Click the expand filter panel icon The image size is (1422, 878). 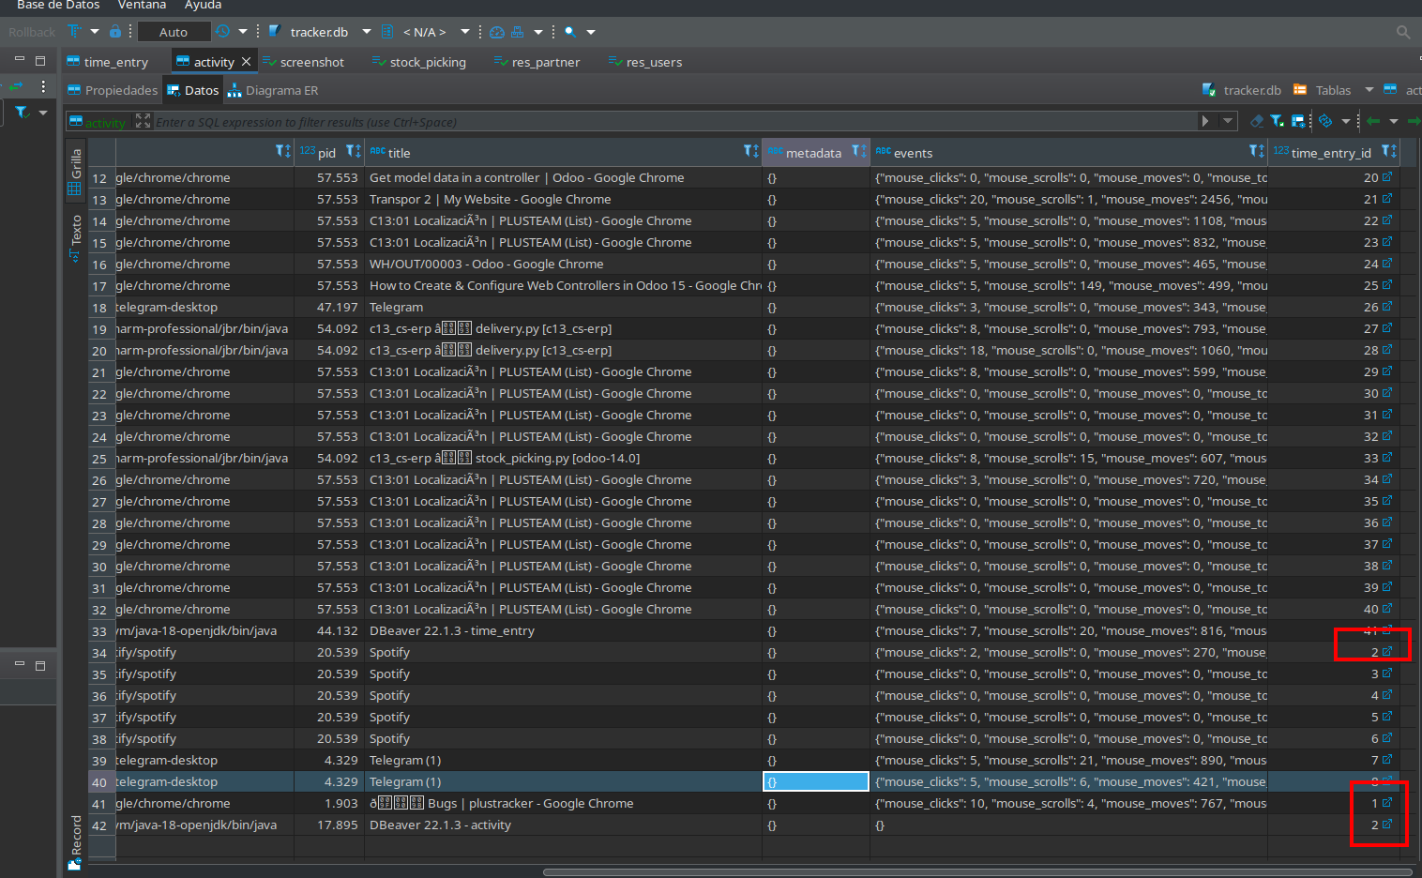click(143, 121)
